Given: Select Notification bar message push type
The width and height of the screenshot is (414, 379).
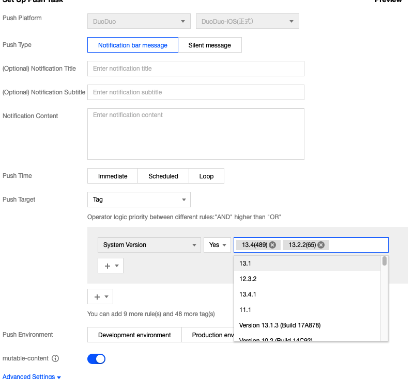Looking at the screenshot, I should coord(133,45).
